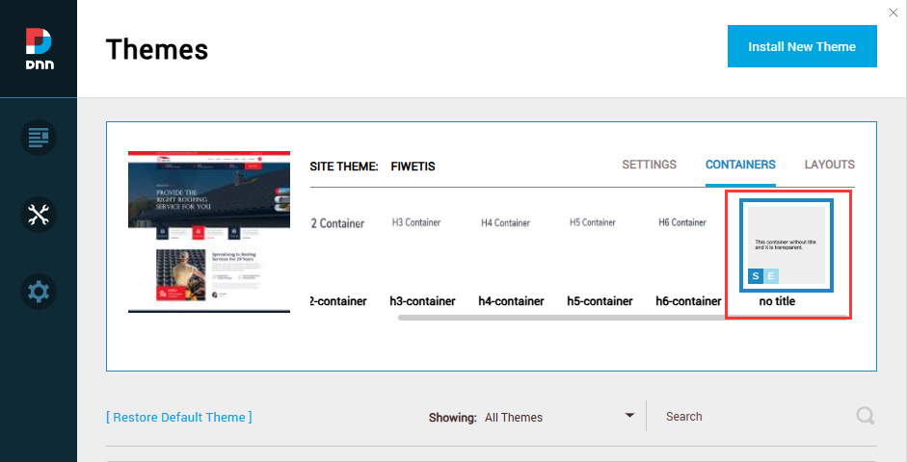Viewport: 907px width, 462px height.
Task: Close the Themes panel
Action: (894, 13)
